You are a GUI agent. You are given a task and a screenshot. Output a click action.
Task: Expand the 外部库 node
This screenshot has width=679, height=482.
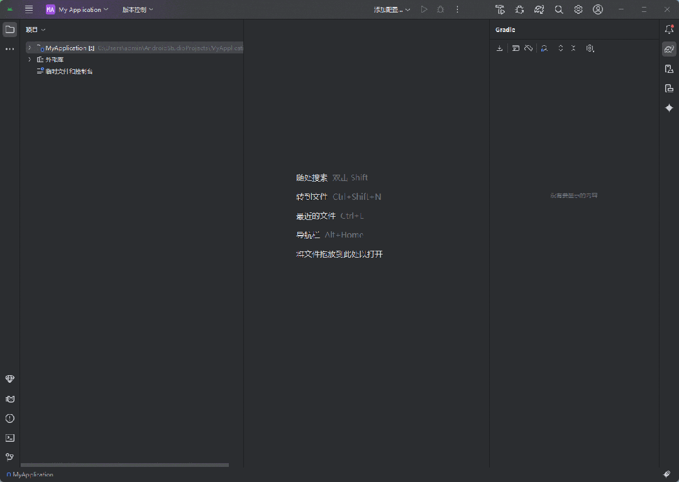[29, 59]
